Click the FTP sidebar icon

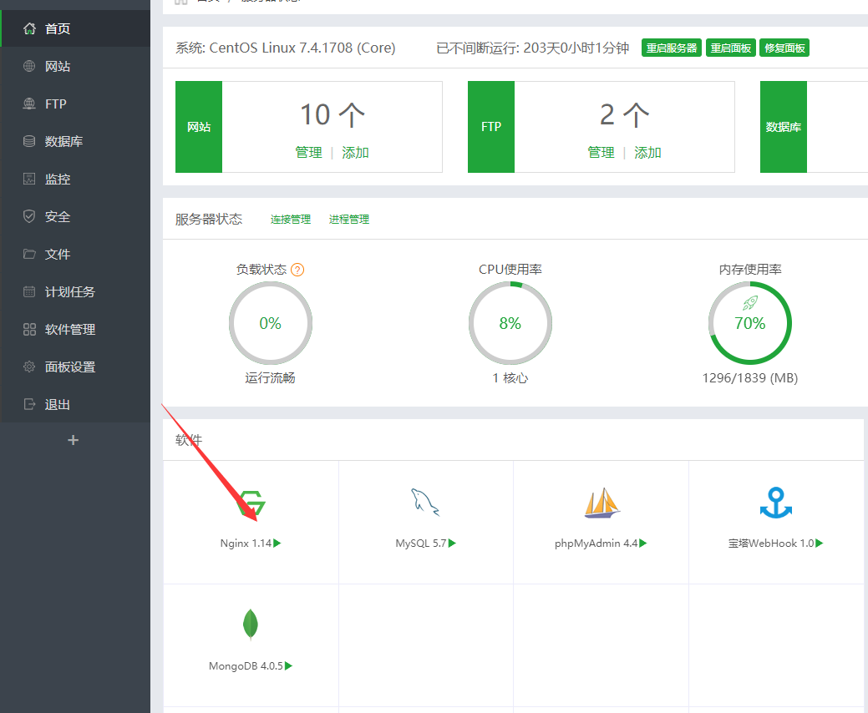coord(29,104)
